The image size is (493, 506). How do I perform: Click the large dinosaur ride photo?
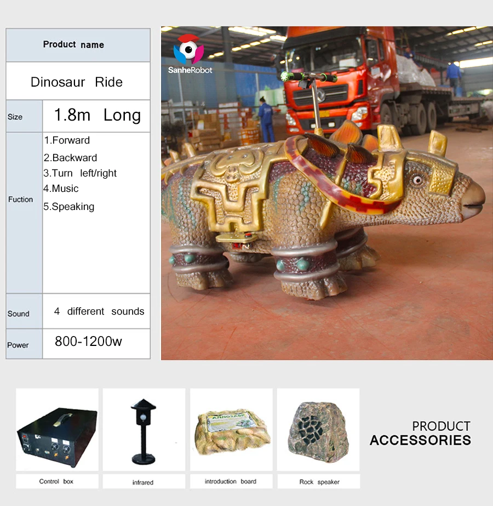click(327, 193)
